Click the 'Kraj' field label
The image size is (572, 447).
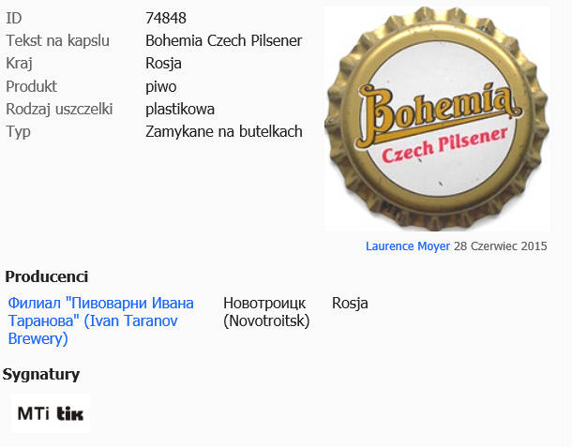(20, 64)
